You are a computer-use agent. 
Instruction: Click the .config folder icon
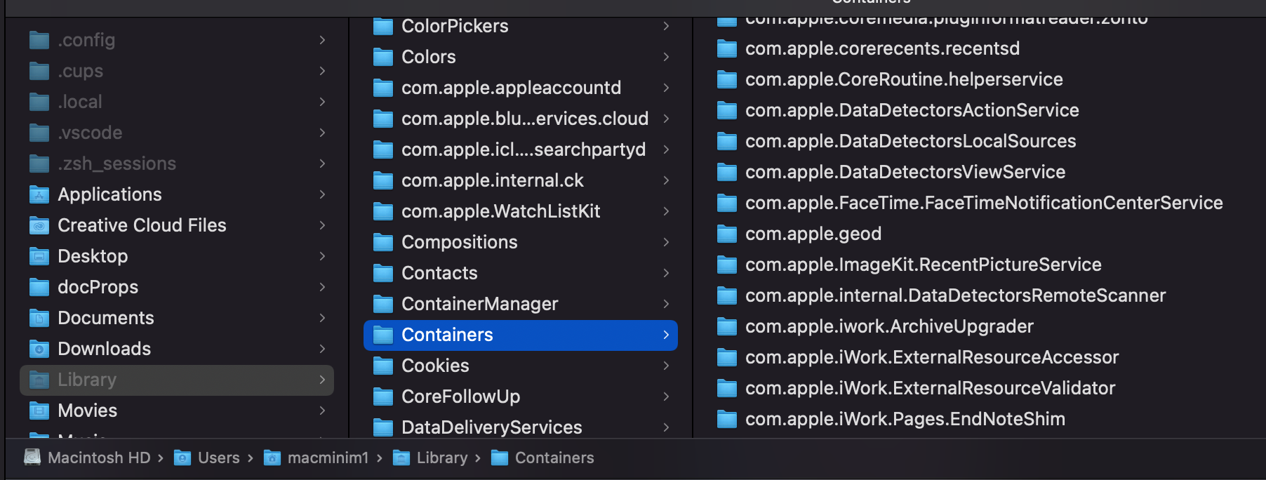(x=39, y=40)
